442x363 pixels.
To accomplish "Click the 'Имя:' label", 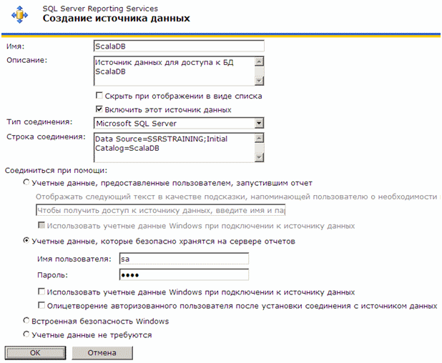I will 16,46.
